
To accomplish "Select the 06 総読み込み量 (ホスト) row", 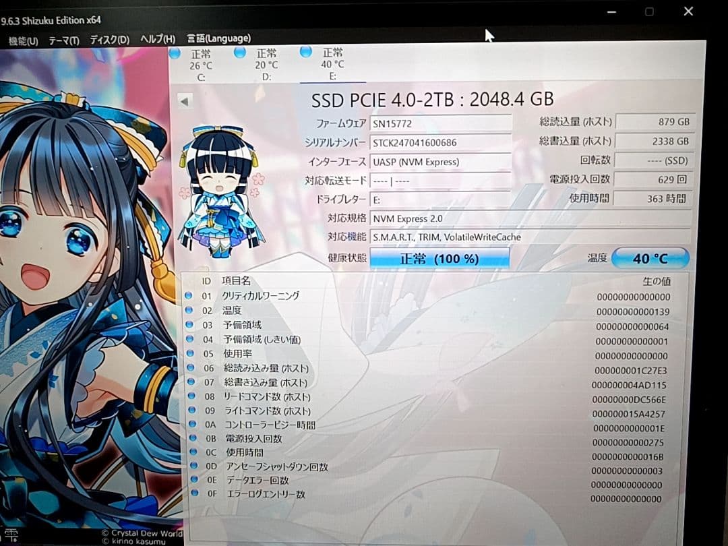I will pos(427,368).
